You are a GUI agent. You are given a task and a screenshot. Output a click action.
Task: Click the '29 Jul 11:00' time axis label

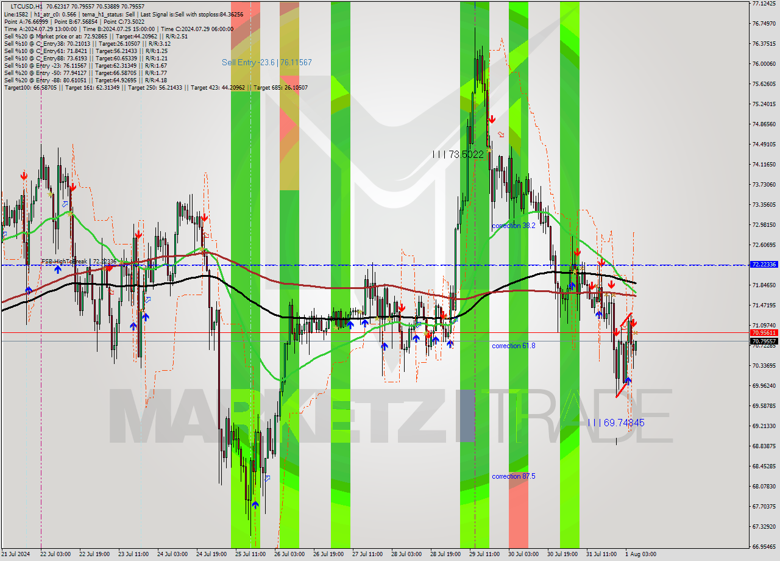(x=484, y=554)
